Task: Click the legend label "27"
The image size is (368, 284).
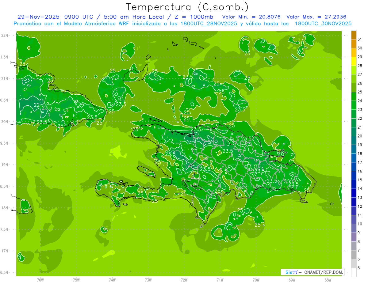Action: click(x=360, y=74)
